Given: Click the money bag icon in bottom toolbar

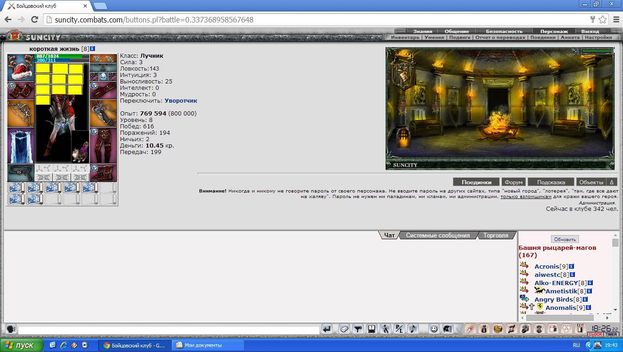Looking at the screenshot, I should [484, 329].
